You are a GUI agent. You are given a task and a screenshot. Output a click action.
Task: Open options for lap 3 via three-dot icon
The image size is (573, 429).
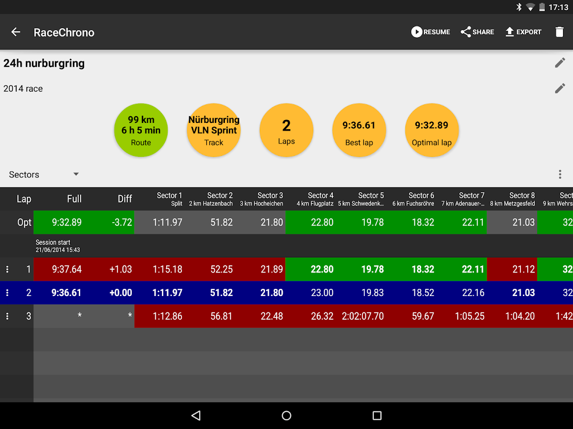pyautogui.click(x=7, y=316)
